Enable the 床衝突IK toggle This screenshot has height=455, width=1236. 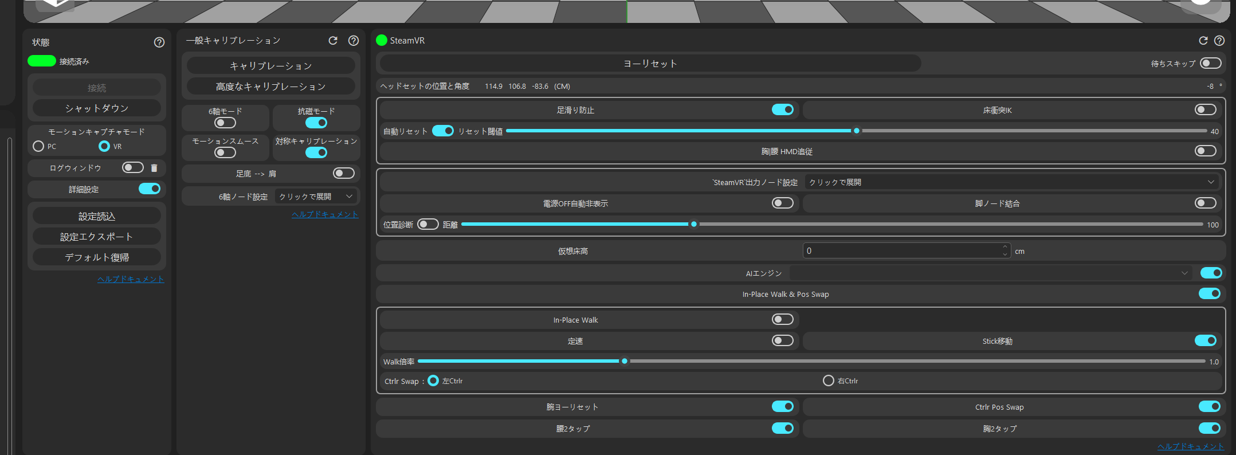1205,109
